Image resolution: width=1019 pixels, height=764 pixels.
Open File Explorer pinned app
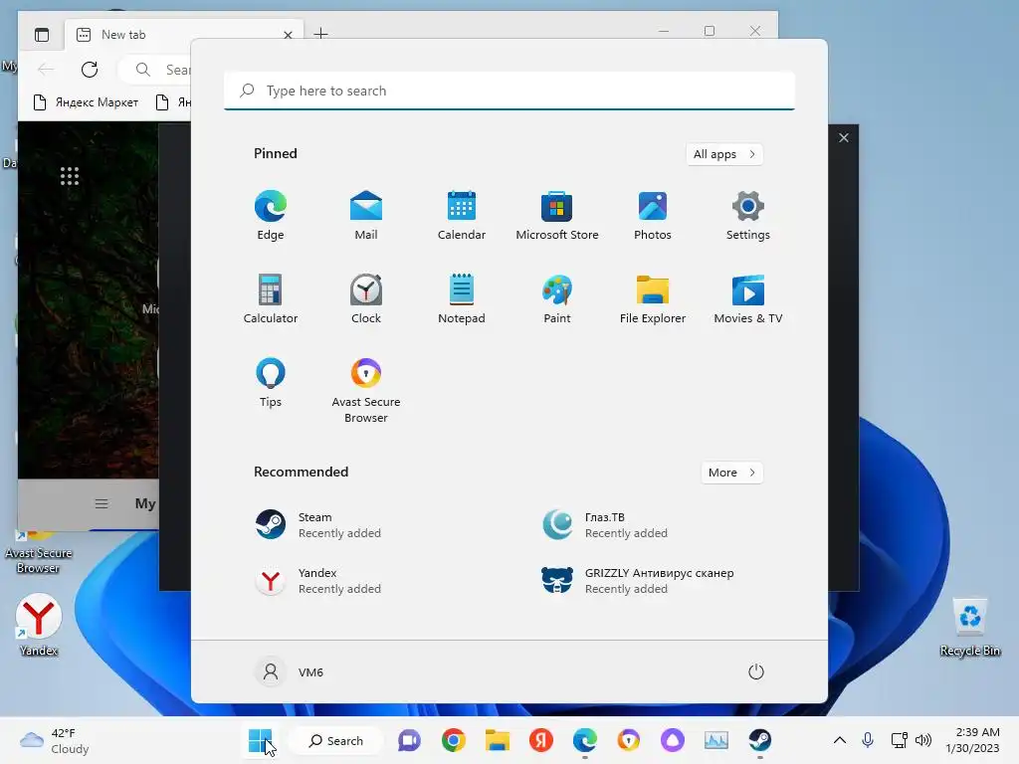click(x=653, y=298)
